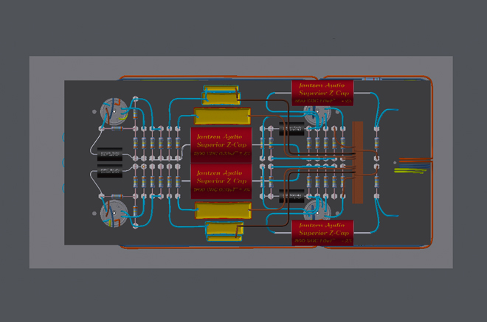This screenshot has height=322, width=487.
Task: Select the upper-left tube socket
Action: [x=114, y=111]
